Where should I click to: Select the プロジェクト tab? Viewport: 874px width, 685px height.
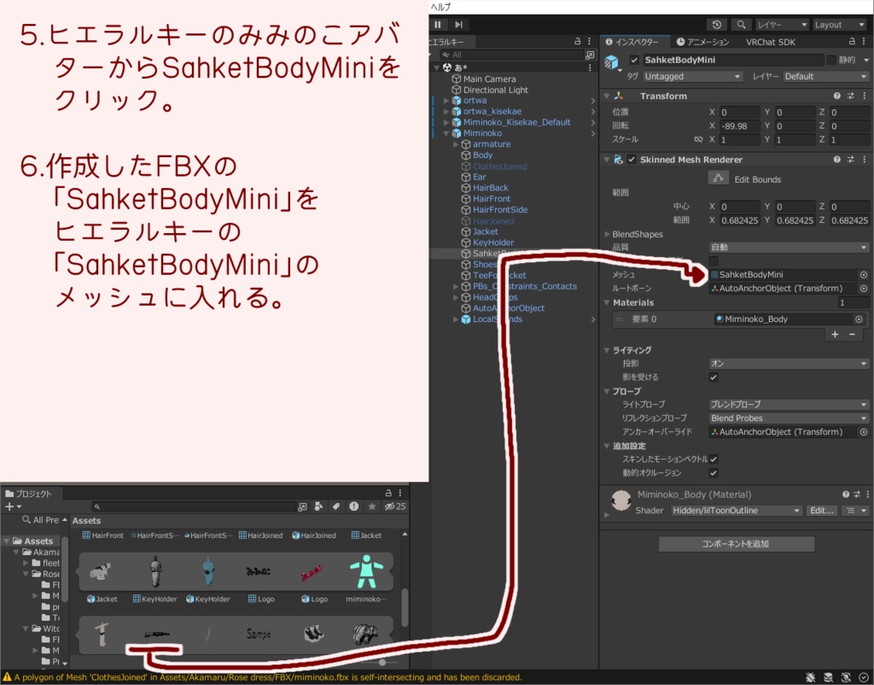[x=29, y=494]
